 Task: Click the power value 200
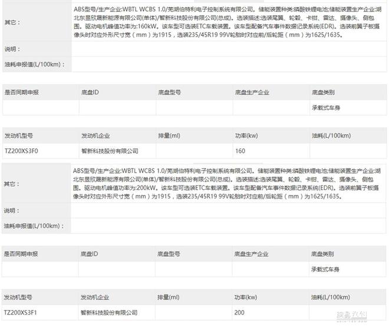[x=239, y=312]
